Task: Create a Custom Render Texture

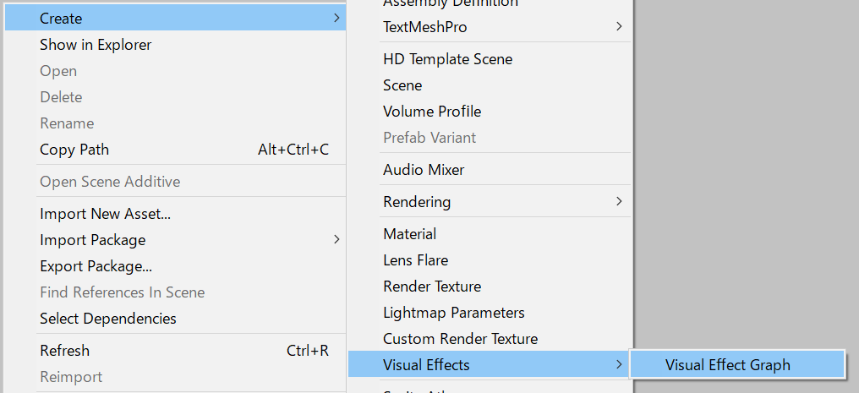Action: (461, 339)
